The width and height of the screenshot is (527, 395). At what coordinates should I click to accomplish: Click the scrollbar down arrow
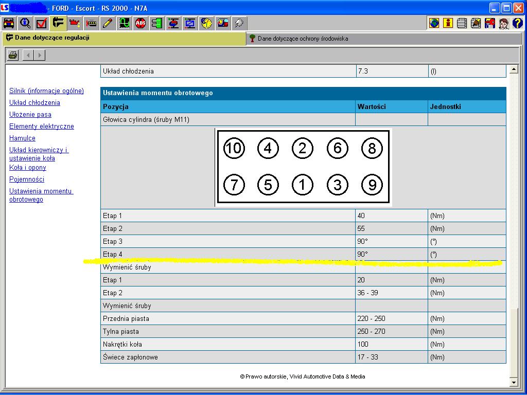coord(513,382)
